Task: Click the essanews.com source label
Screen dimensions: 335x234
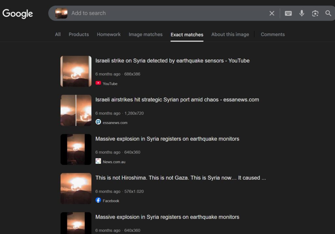Action: [x=115, y=123]
